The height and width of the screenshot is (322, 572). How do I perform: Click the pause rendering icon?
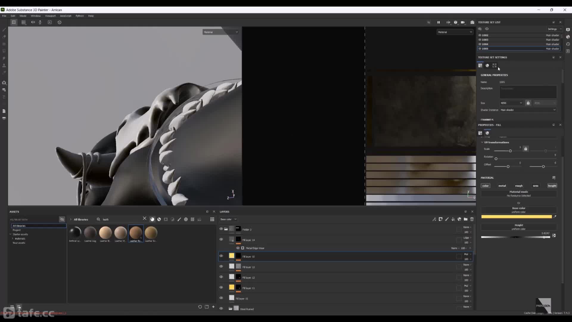(x=439, y=22)
